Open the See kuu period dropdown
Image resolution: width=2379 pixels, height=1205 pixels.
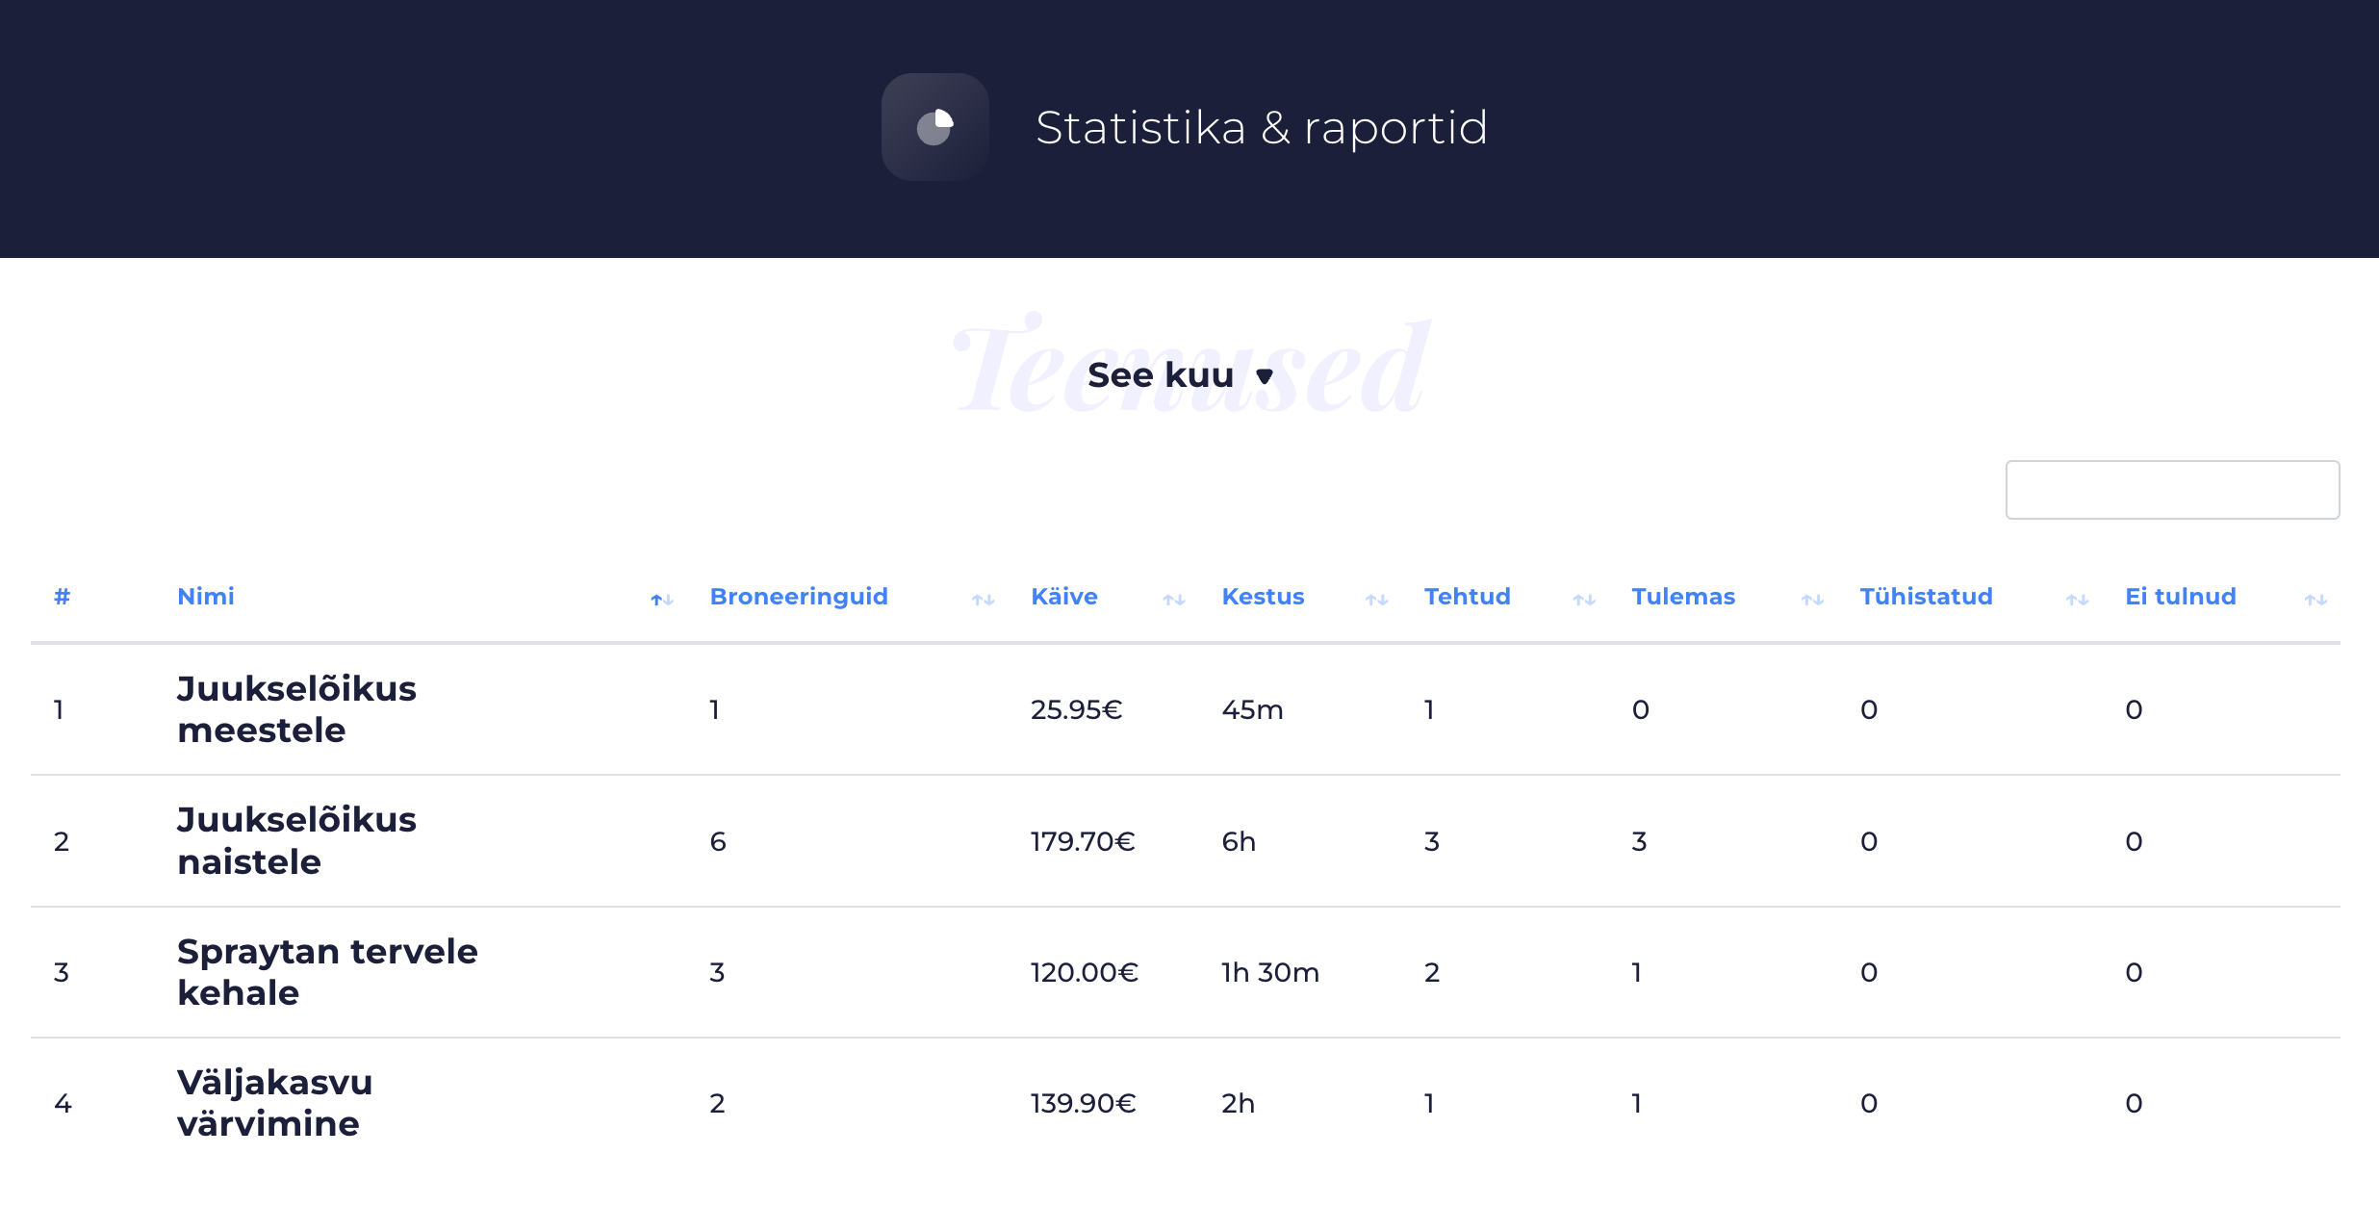coord(1161,375)
